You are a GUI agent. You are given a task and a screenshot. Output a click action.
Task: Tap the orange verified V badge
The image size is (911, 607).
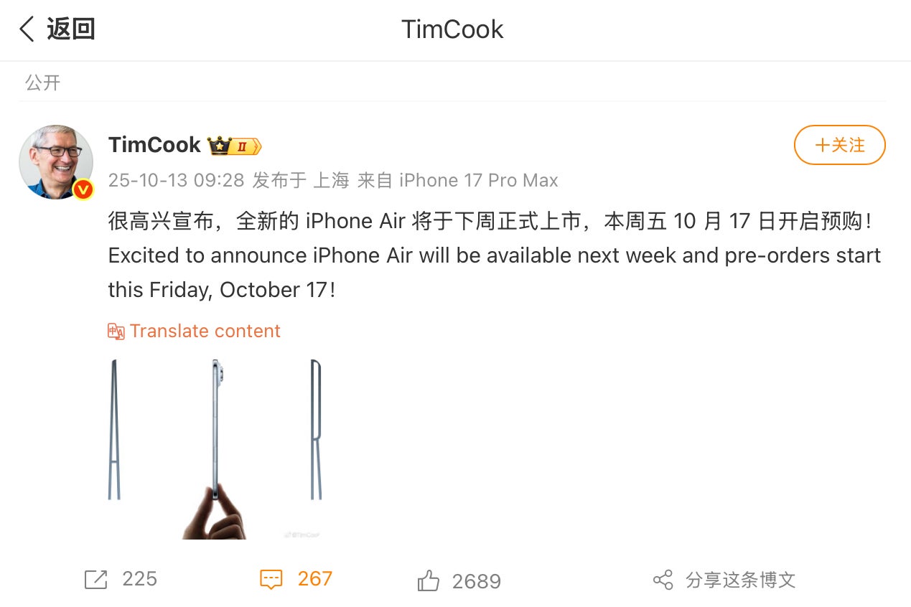click(x=83, y=189)
